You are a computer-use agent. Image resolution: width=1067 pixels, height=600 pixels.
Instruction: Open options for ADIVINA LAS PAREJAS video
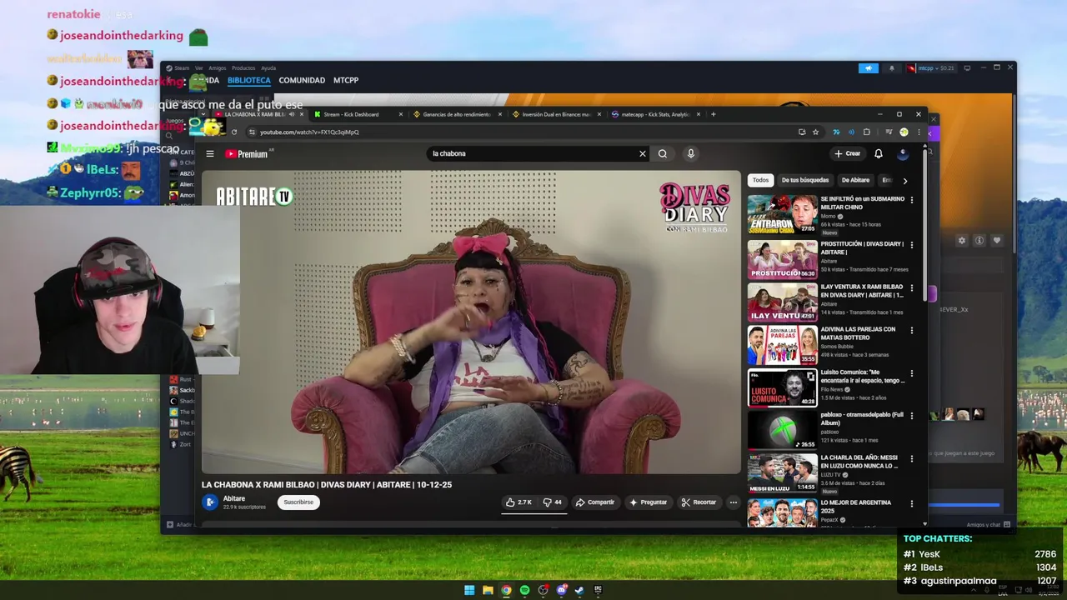[911, 330]
